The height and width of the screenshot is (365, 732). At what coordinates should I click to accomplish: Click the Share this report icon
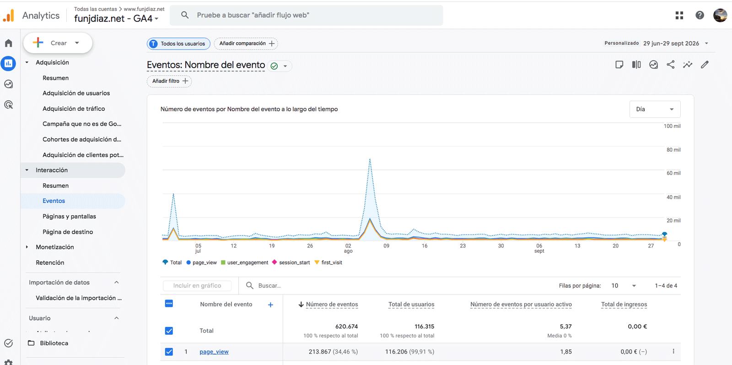[671, 65]
